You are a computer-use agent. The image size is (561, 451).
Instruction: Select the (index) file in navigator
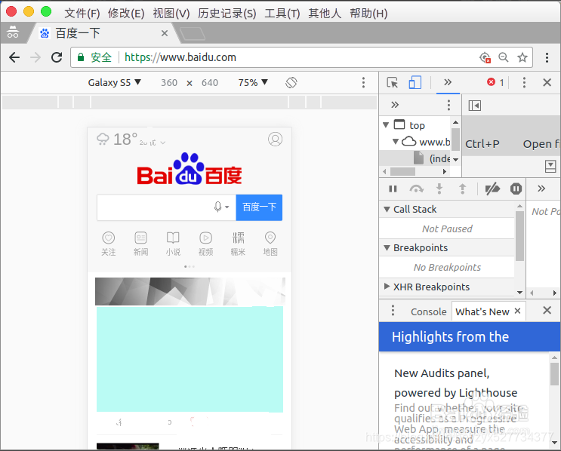click(x=431, y=158)
